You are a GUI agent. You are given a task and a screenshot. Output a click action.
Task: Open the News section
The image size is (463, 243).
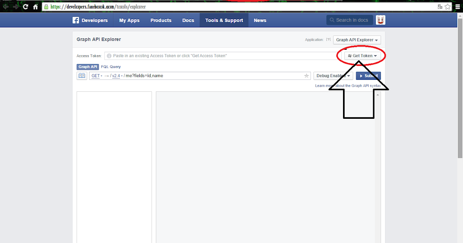pyautogui.click(x=260, y=20)
